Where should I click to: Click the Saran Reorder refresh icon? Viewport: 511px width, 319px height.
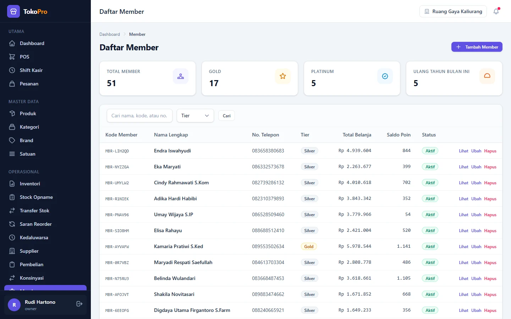point(12,224)
